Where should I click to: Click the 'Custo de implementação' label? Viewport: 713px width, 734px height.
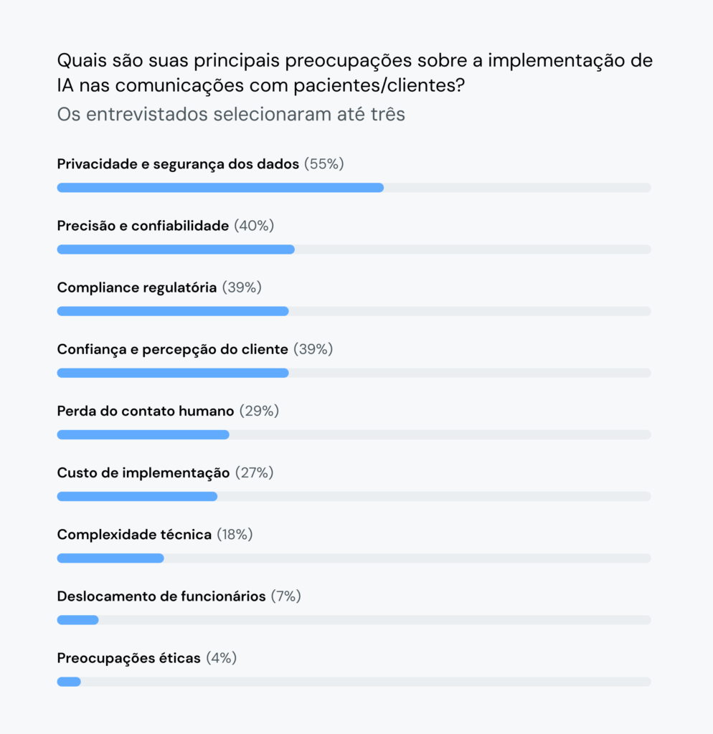tap(143, 472)
